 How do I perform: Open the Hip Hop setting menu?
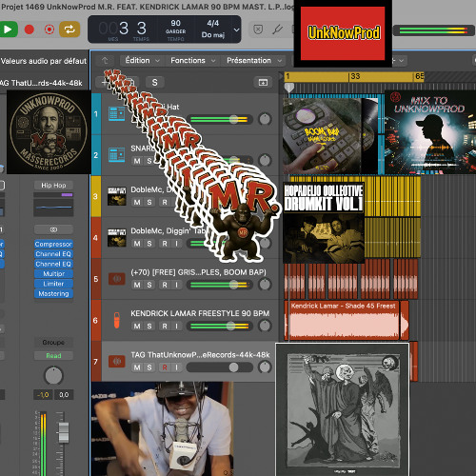tap(53, 185)
